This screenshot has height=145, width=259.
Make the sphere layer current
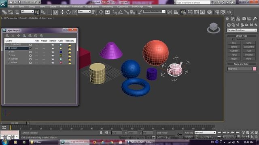[30, 63]
